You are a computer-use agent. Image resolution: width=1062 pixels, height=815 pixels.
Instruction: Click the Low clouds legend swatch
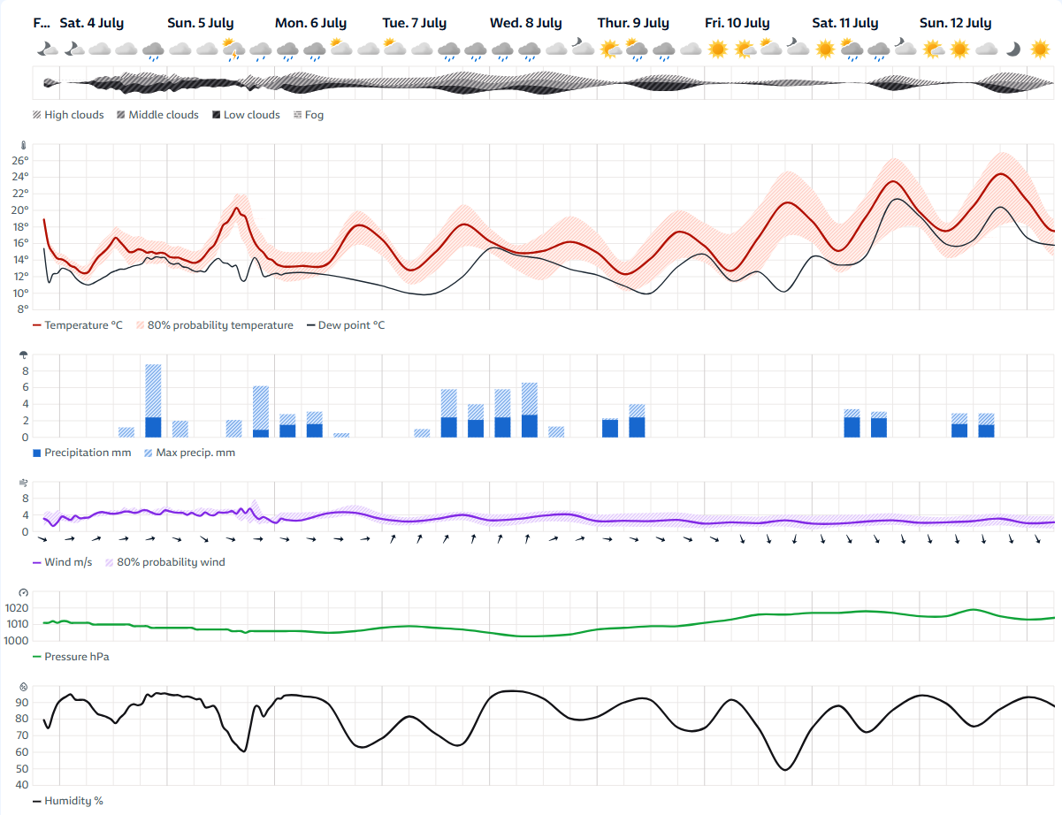pos(216,115)
